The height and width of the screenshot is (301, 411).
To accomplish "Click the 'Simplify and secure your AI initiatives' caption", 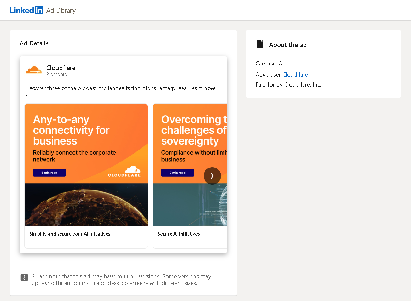I will click(70, 234).
